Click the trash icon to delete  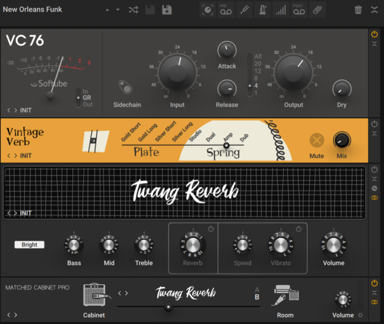(x=358, y=10)
